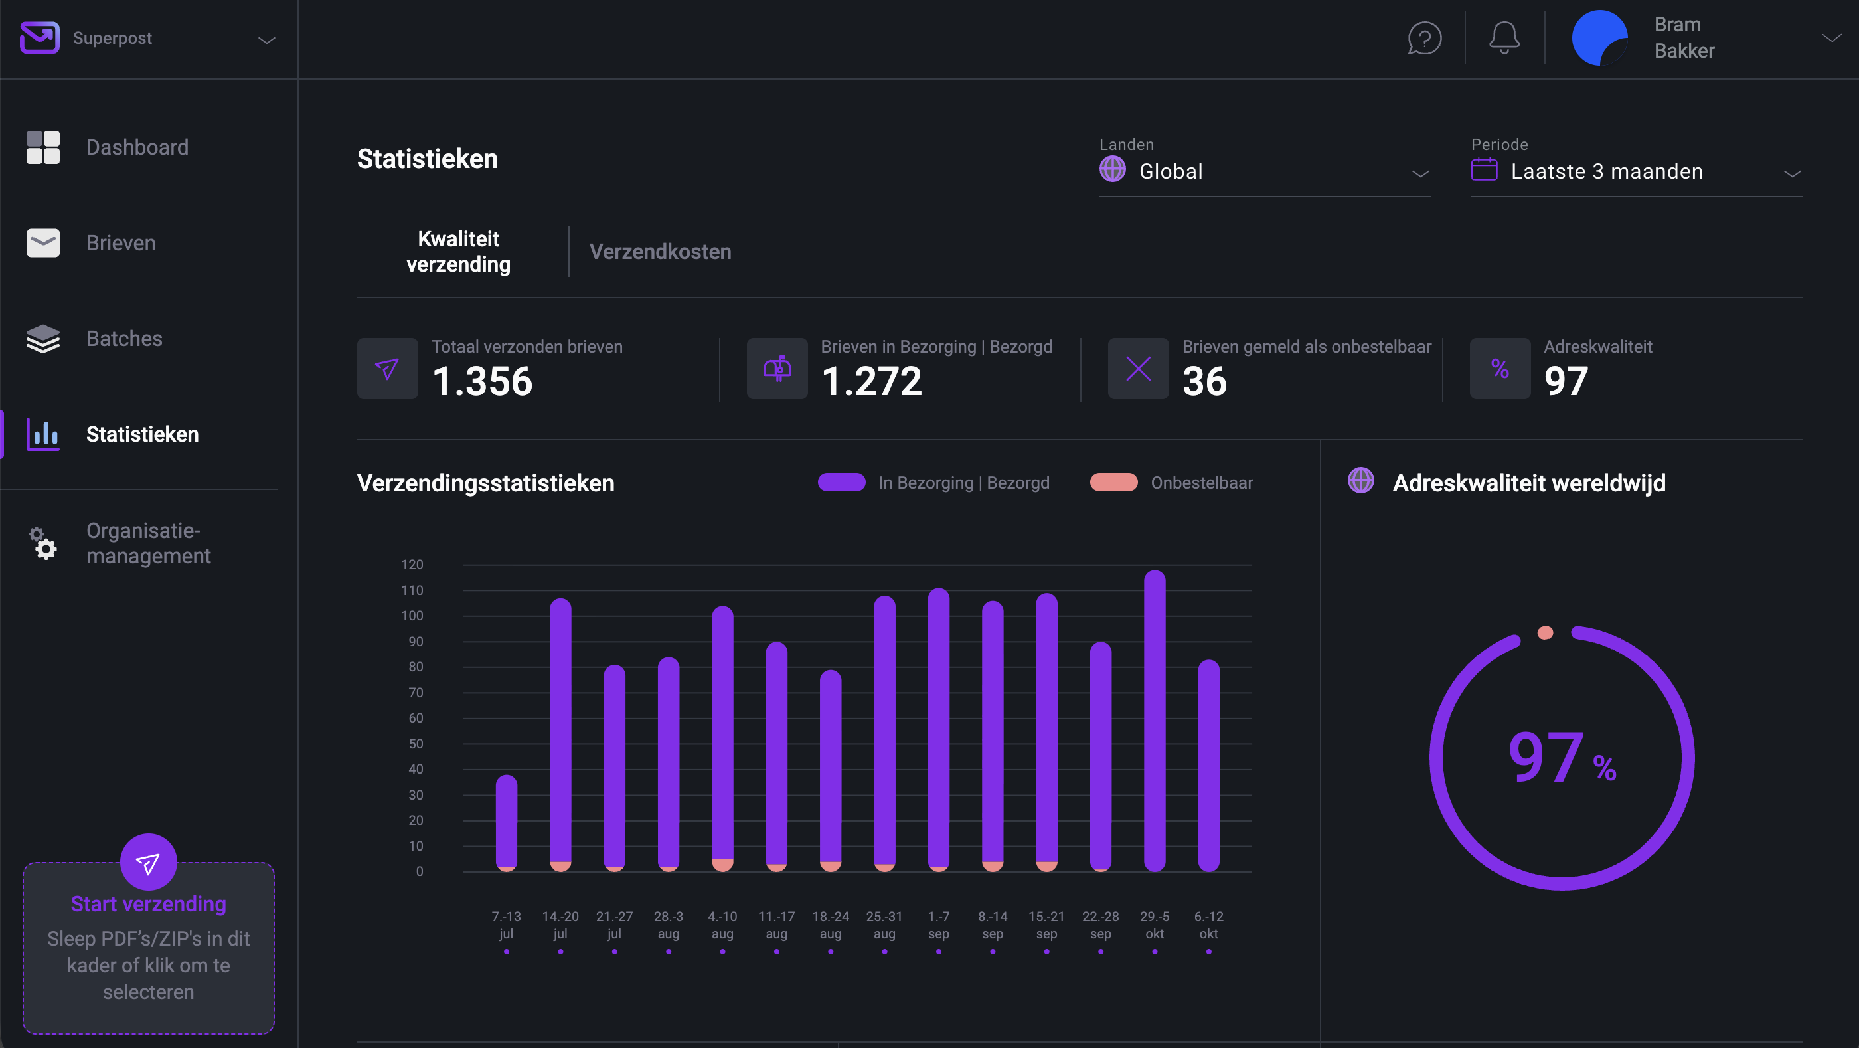This screenshot has height=1048, width=1859.
Task: Open the Superpost logo icon
Action: pos(40,38)
